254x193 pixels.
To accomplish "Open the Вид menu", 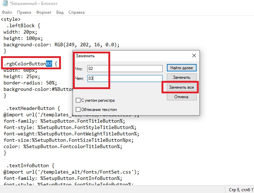I will coord(60,12).
